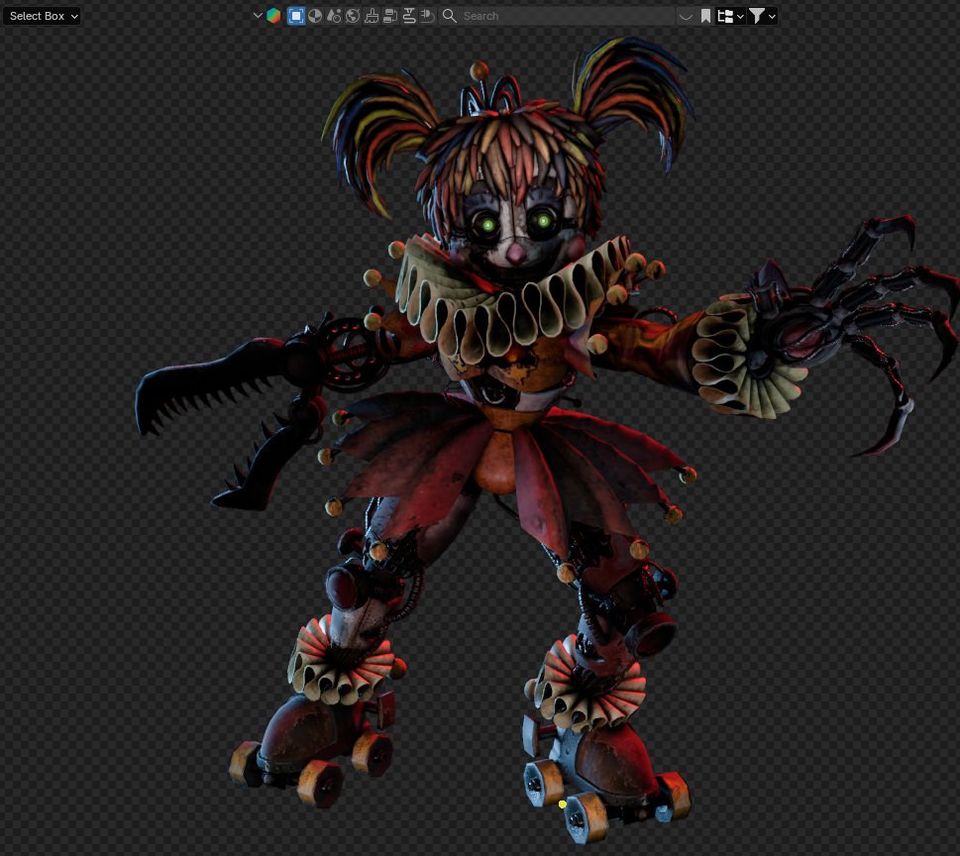Image resolution: width=960 pixels, height=856 pixels.
Task: Toggle the half-shaded sphere icon
Action: pos(315,16)
